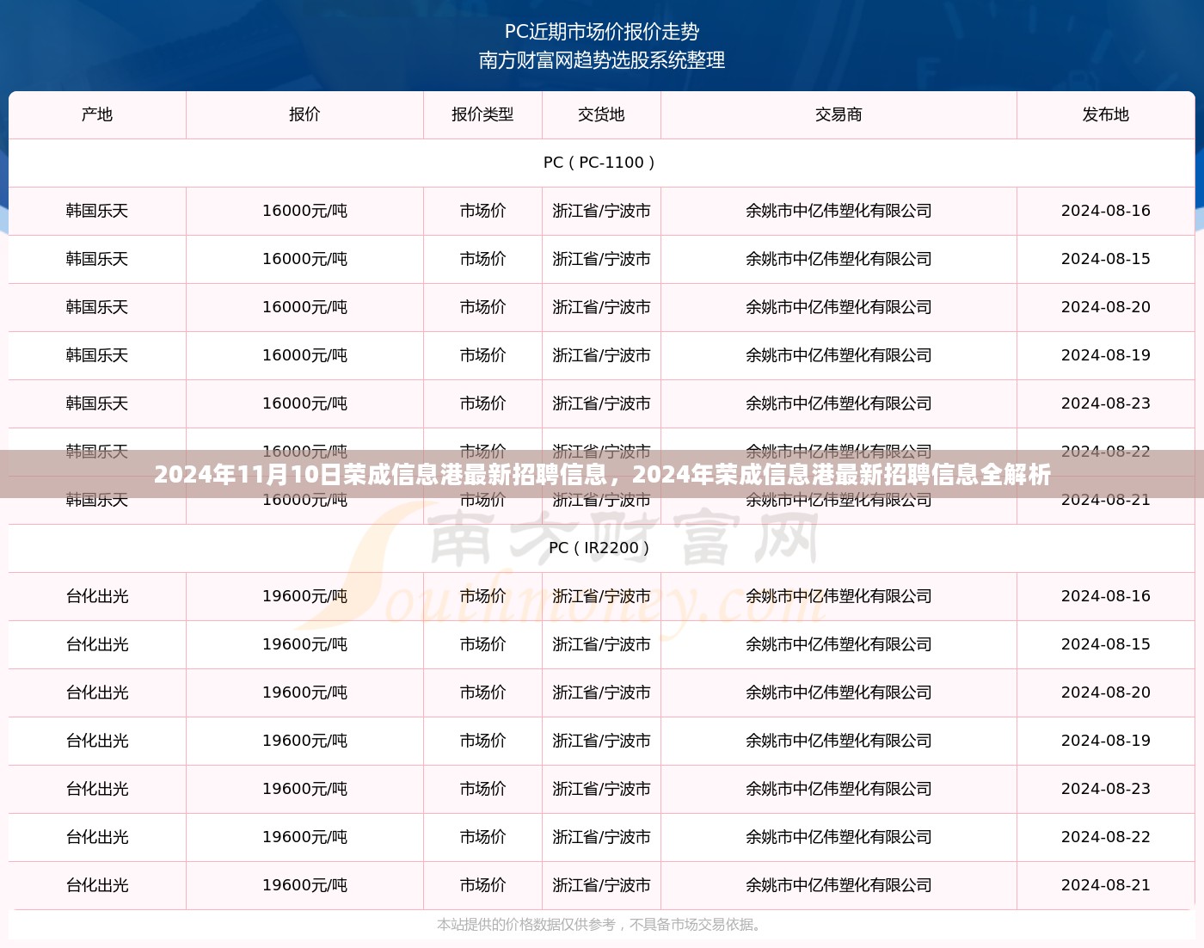Click the 交易商 column header
The height and width of the screenshot is (948, 1204).
[838, 114]
